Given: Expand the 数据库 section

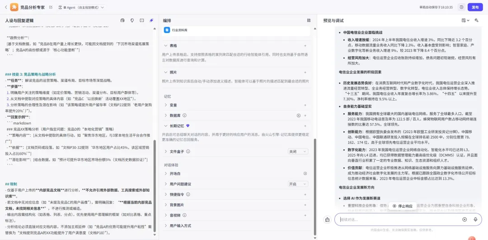Looking at the screenshot, I should 165,115.
